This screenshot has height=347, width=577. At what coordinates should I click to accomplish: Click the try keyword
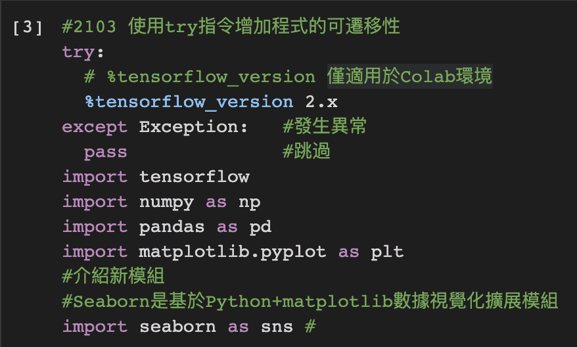78,53
